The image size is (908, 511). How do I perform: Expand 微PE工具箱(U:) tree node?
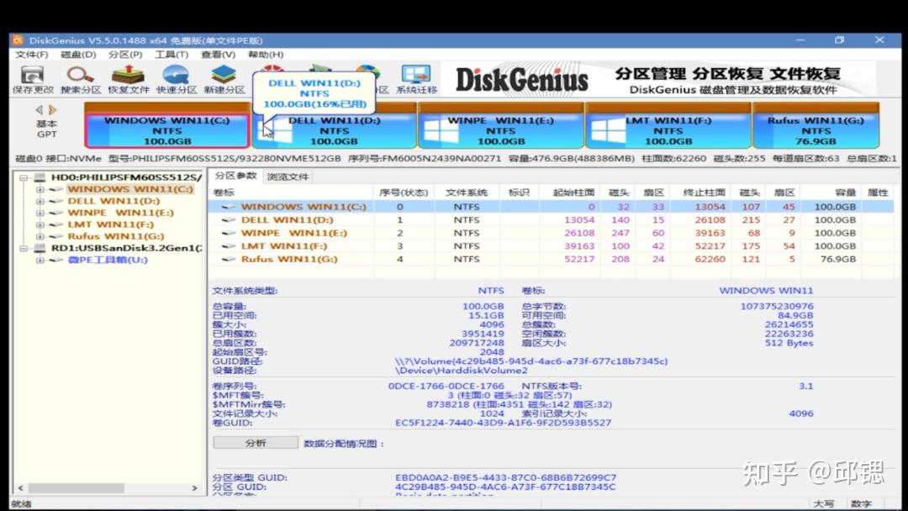tap(40, 260)
